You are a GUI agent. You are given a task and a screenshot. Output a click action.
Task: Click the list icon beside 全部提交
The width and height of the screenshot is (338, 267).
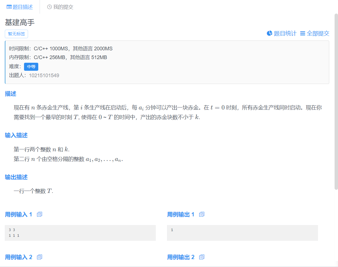[x=303, y=33]
